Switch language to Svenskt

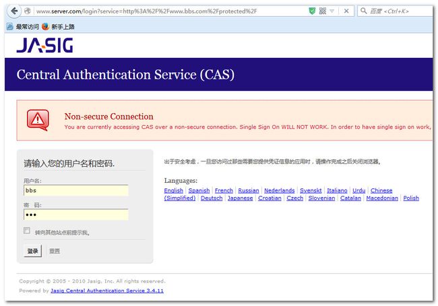(x=311, y=190)
